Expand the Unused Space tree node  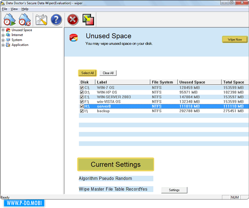[x=3, y=30]
